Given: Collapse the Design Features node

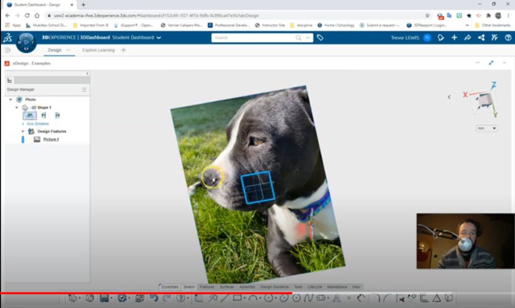Looking at the screenshot, I should tap(23, 131).
